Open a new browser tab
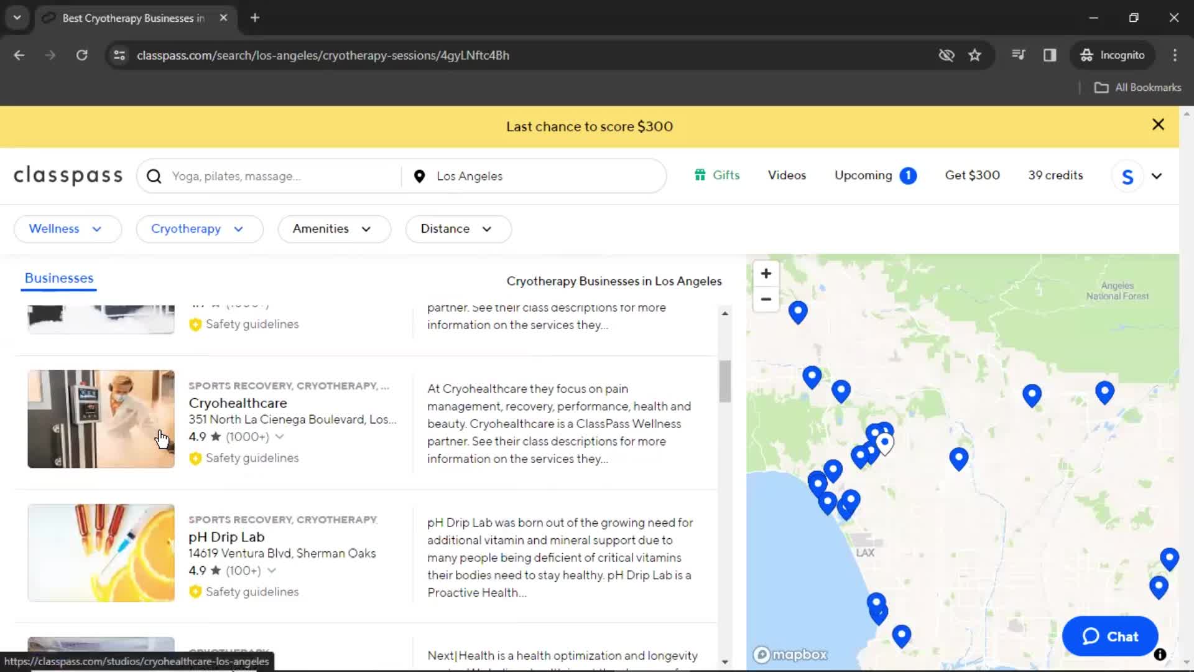Image resolution: width=1194 pixels, height=672 pixels. click(255, 18)
